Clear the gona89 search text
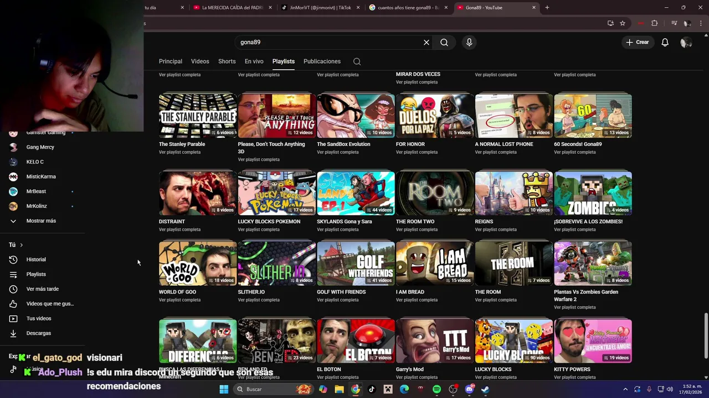The image size is (709, 398). coord(427,42)
